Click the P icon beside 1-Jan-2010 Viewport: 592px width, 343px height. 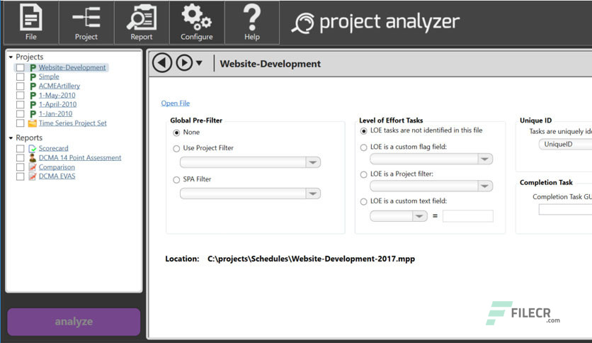click(33, 113)
